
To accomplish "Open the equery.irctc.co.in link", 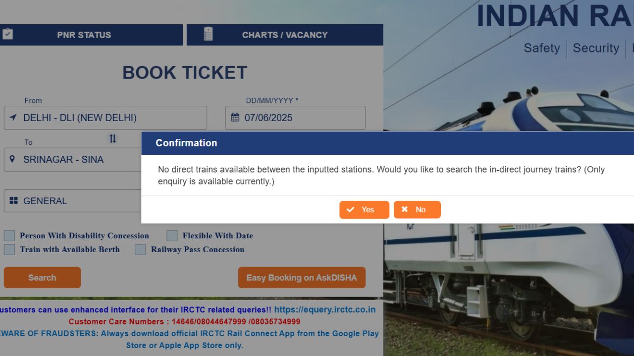I will point(325,310).
